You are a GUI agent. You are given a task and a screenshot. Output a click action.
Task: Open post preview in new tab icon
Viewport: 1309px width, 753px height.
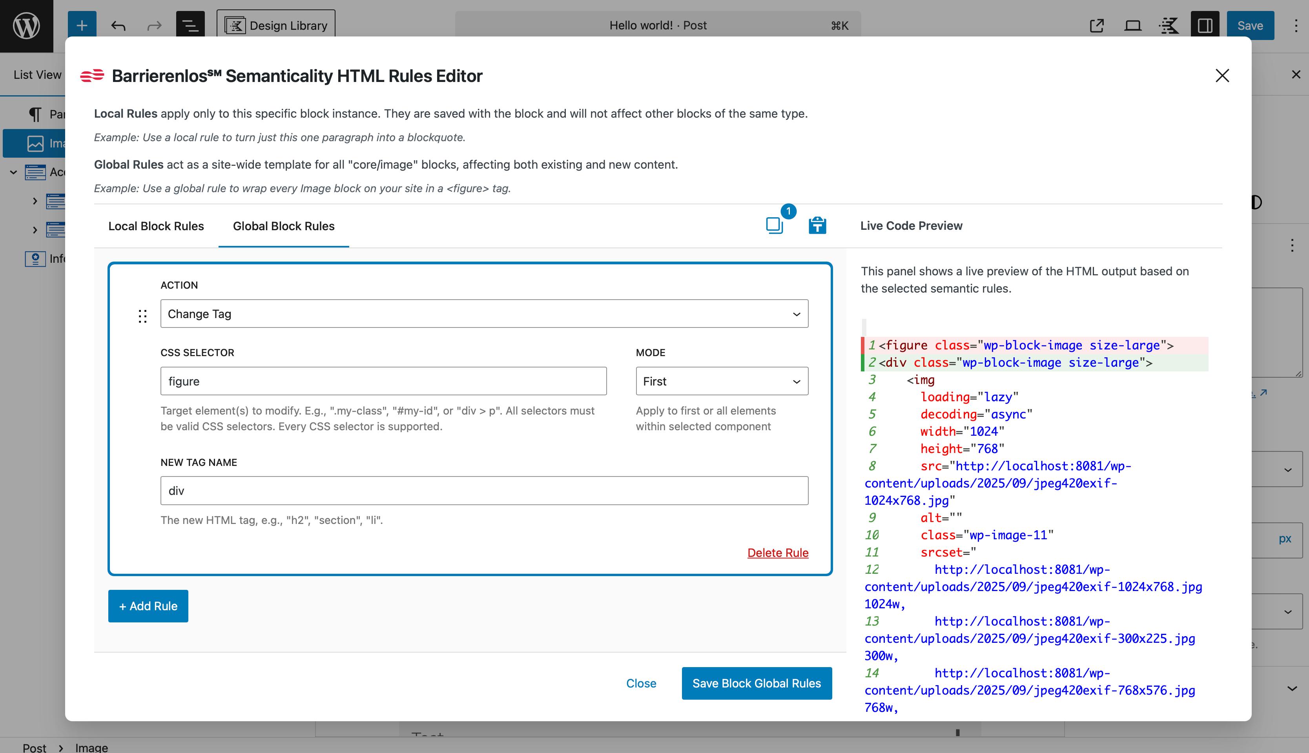point(1096,25)
